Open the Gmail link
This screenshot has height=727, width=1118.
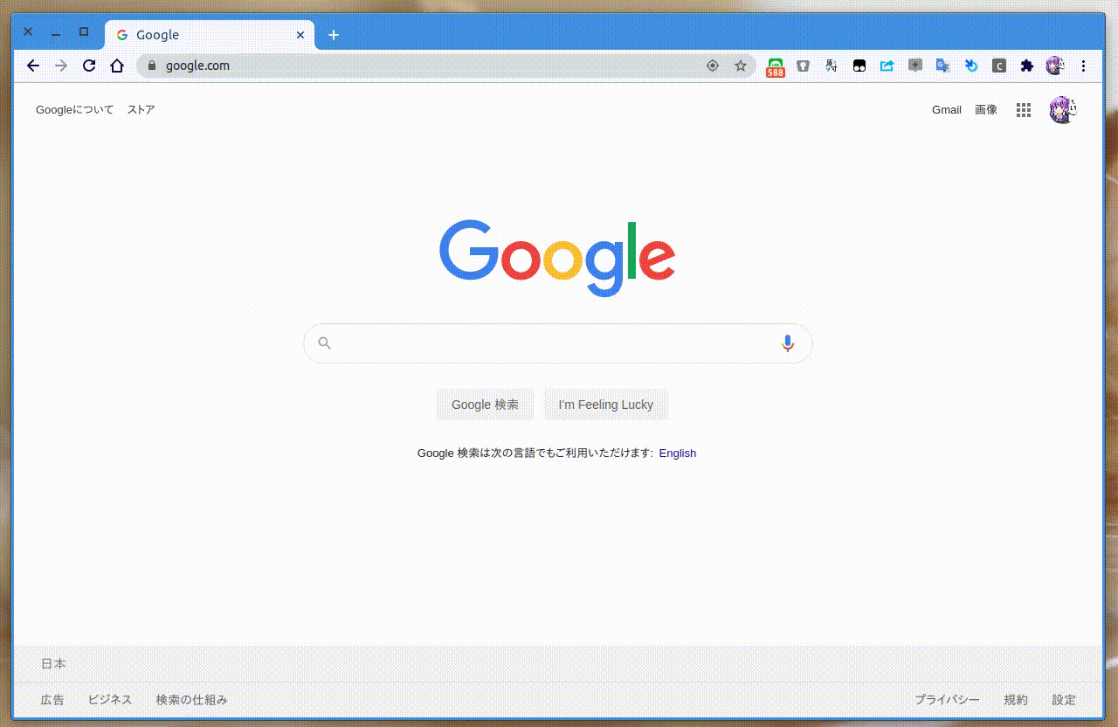click(947, 110)
